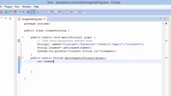The image size is (171, 96).
Task: Open the Previous Annotation dropdown arrow
Action: click(x=59, y=12)
